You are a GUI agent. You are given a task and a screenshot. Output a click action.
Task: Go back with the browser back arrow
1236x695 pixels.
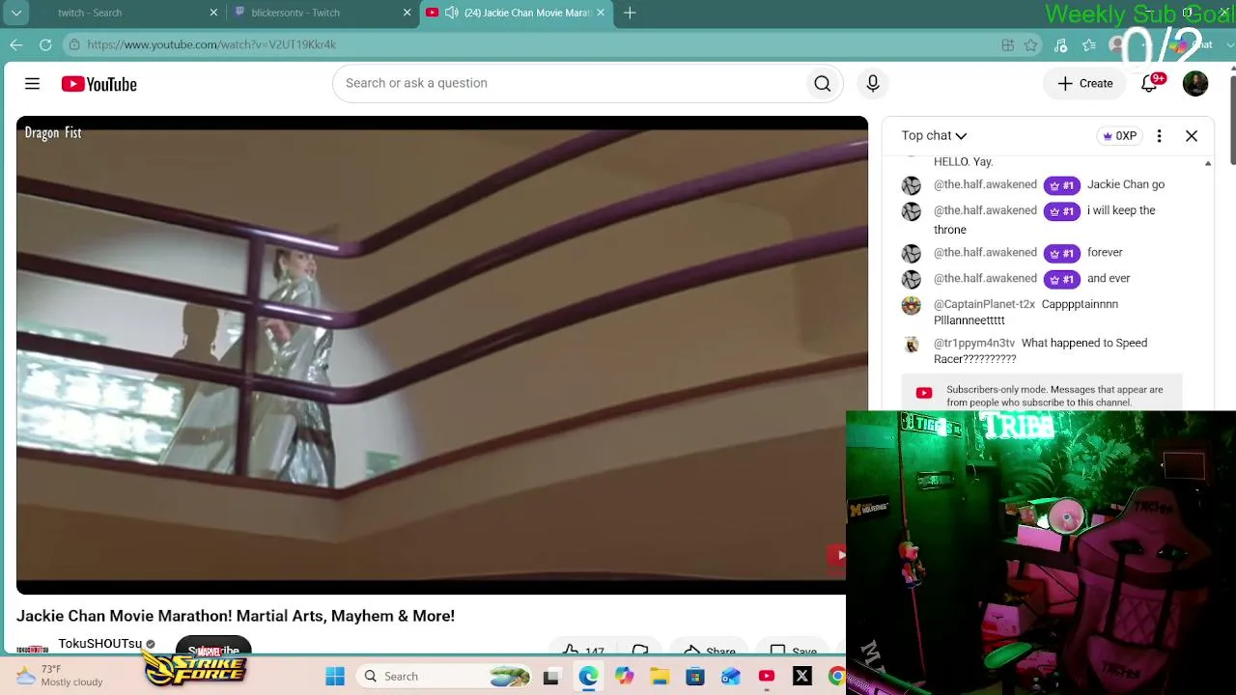[16, 44]
